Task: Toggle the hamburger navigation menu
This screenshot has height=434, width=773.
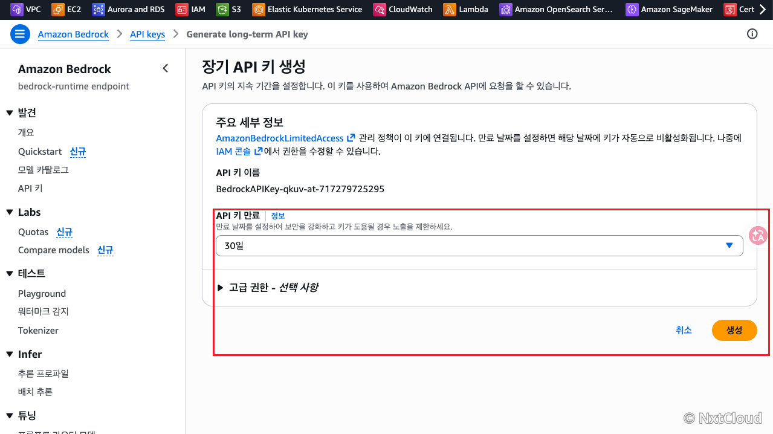Action: point(21,34)
